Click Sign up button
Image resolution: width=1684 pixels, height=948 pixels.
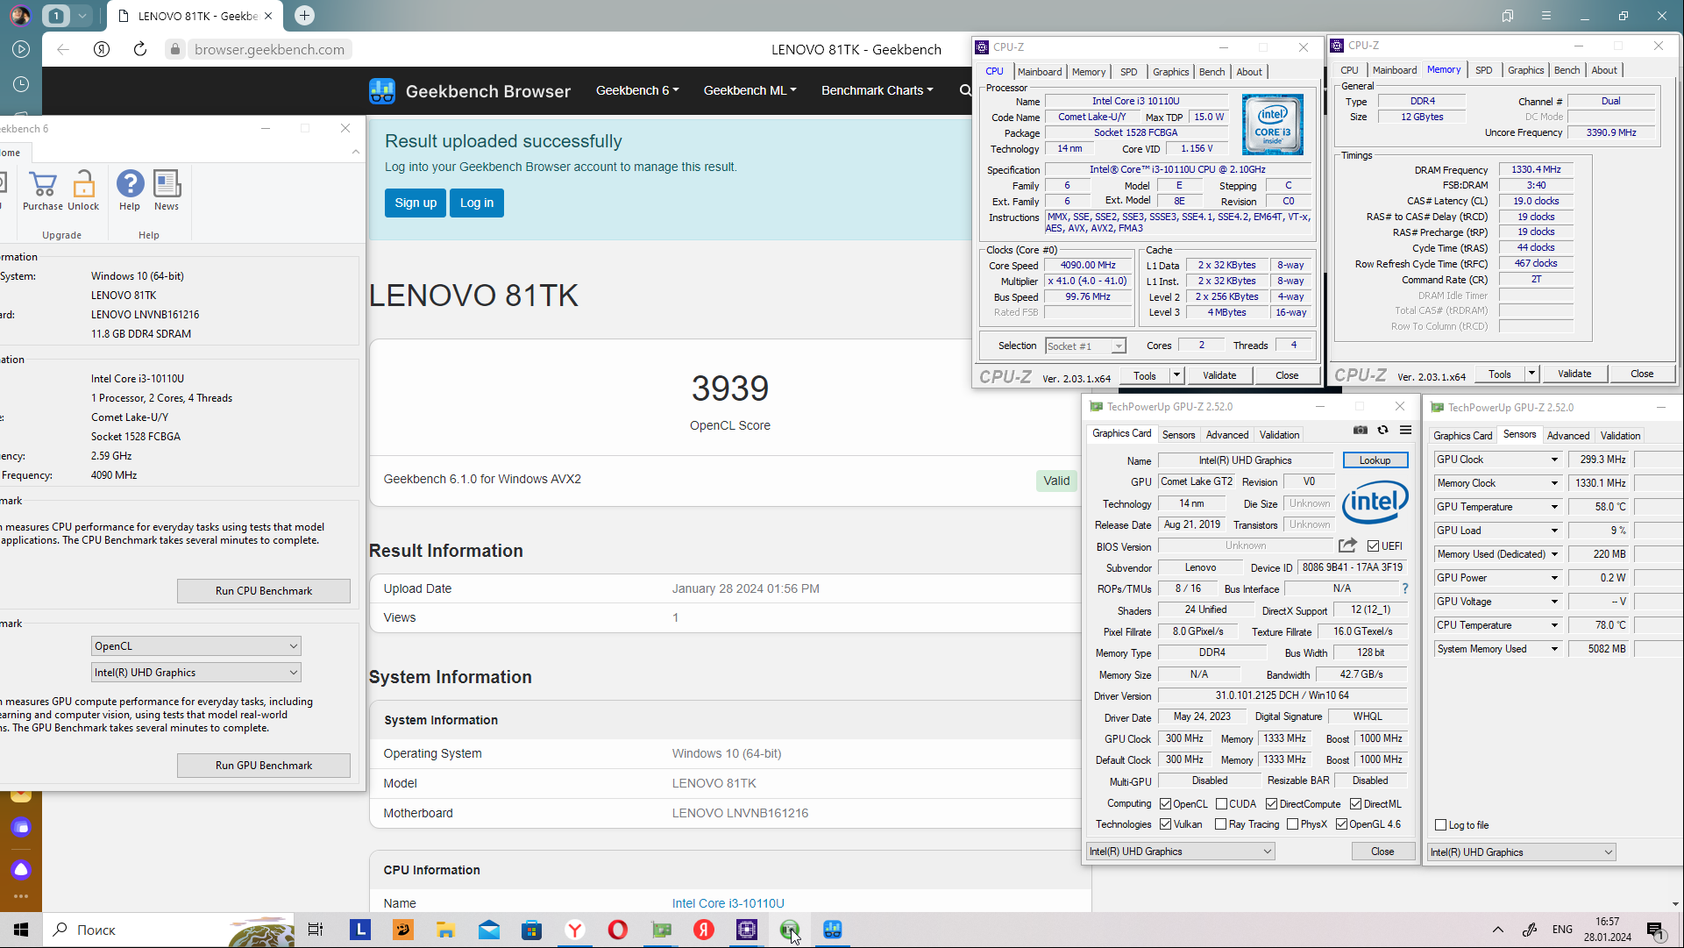coord(416,203)
